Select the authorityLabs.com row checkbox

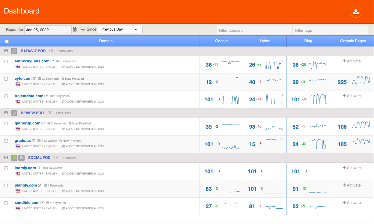pos(6,61)
